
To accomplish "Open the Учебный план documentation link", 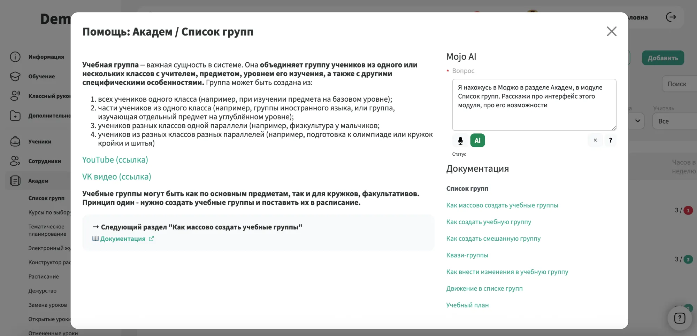I will [467, 305].
